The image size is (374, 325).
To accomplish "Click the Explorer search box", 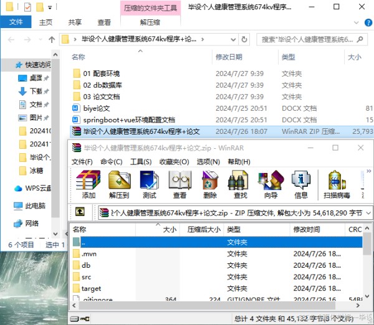I will pyautogui.click(x=311, y=39).
